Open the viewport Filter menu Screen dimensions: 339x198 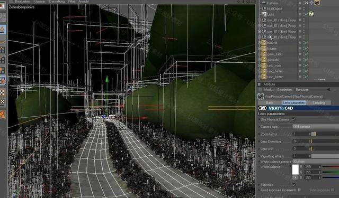[x=72, y=2]
